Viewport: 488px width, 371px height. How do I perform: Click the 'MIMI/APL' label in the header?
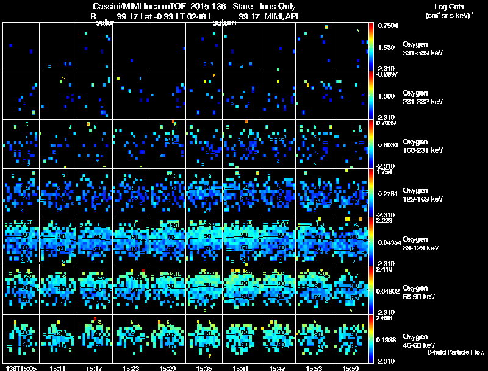pos(282,17)
